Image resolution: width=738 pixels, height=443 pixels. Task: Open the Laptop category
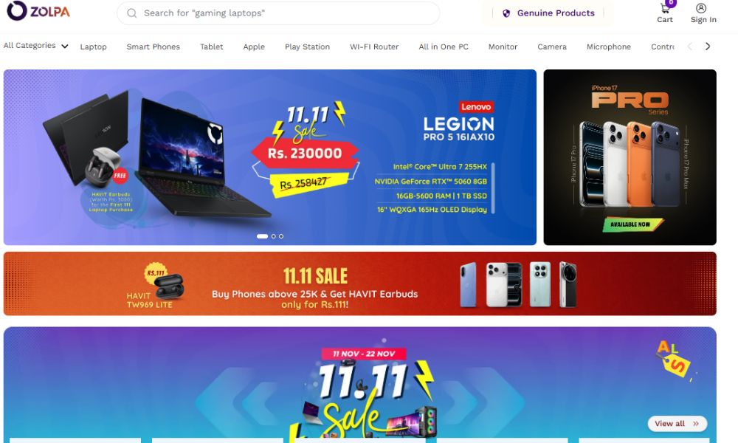click(93, 47)
